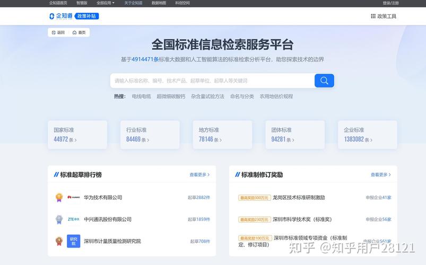Click the 最高奖励300万元 tag
Viewport: 426px width, 265px height.
pos(255,198)
